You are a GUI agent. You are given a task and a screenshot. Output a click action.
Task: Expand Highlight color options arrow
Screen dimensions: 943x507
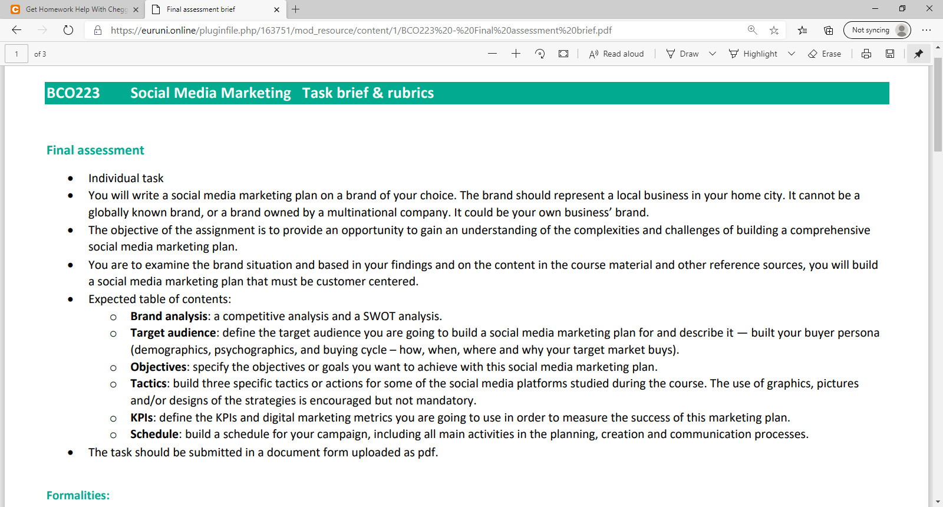(x=792, y=54)
